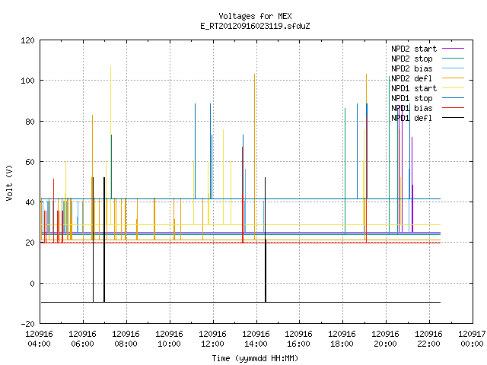
Task: Click the 'Time (yymmdd HH:MM)' x-axis label
Action: click(x=255, y=358)
